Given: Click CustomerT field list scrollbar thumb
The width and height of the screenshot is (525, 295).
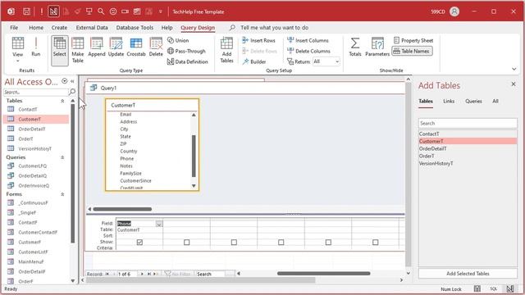Looking at the screenshot, I should pyautogui.click(x=194, y=156).
